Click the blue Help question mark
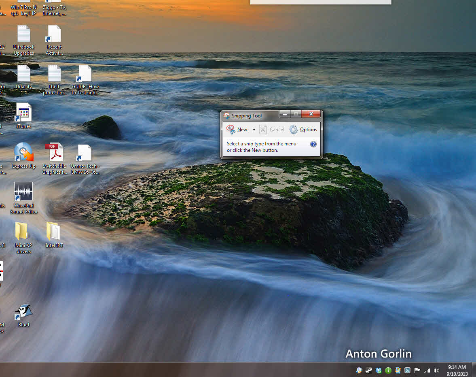Image resolution: width=476 pixels, height=377 pixels. click(x=313, y=144)
